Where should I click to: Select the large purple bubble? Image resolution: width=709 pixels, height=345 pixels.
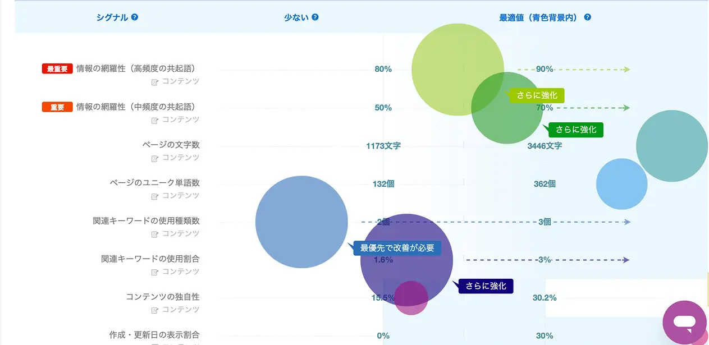point(406,260)
